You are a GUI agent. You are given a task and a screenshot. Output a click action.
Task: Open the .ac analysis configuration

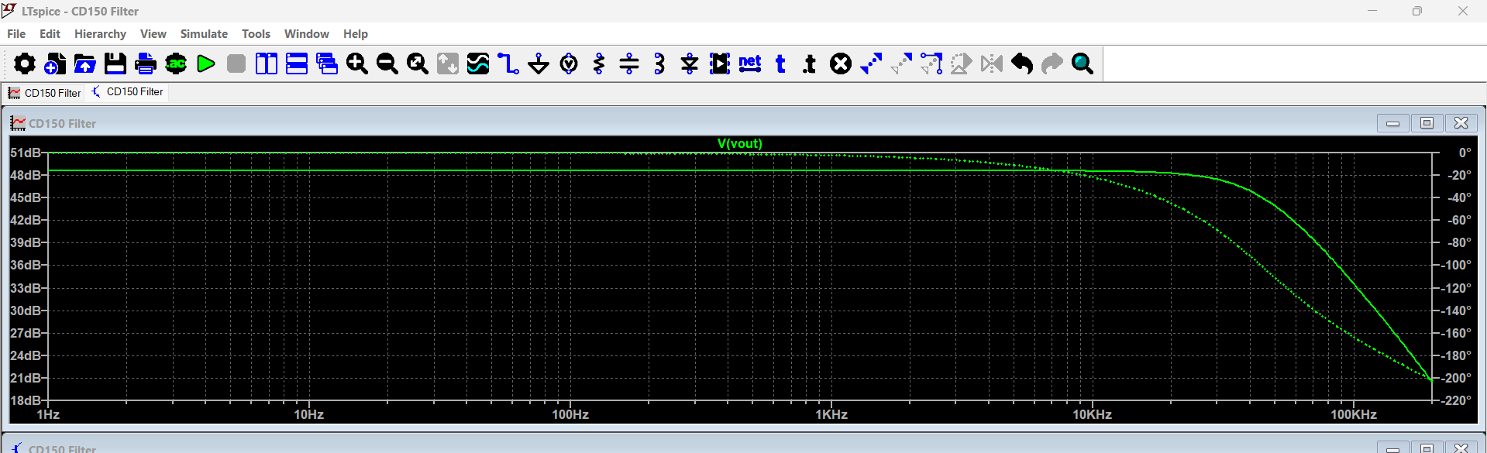point(176,63)
